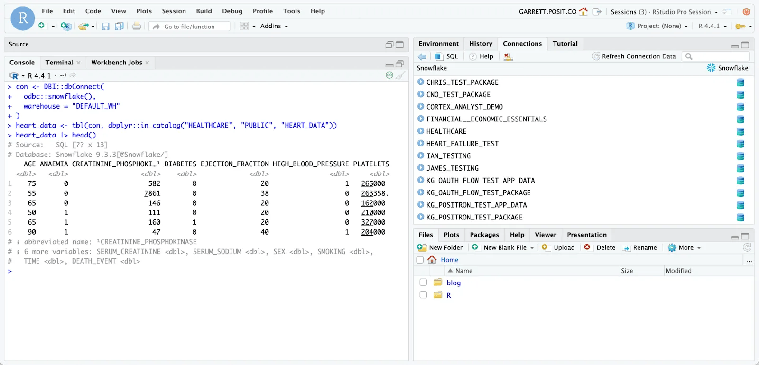Open the Packages tab

[484, 235]
